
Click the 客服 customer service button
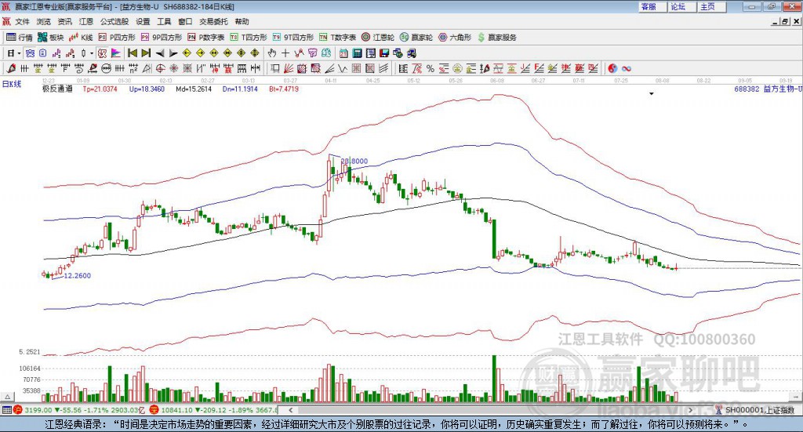coord(652,6)
